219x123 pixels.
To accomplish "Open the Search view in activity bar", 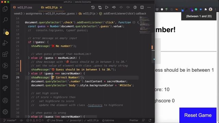I will point(5,20).
